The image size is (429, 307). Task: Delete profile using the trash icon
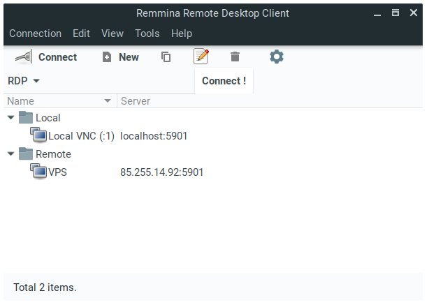click(235, 57)
